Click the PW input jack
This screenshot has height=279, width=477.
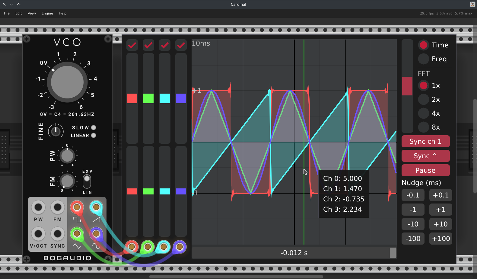click(38, 207)
